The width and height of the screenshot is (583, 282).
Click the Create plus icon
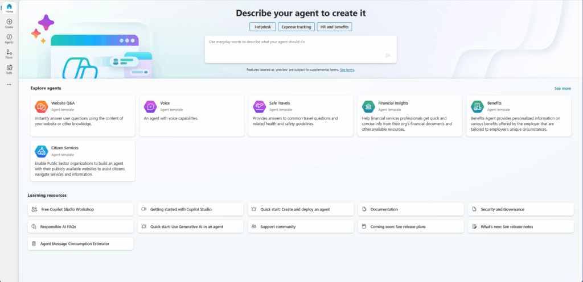coord(9,22)
